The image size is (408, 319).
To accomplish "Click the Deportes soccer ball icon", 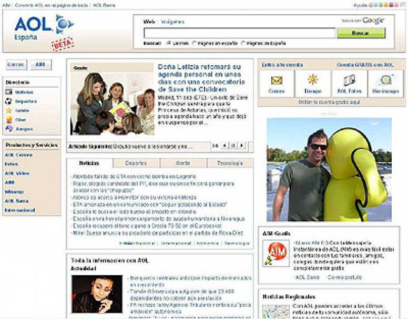I will tap(9, 101).
